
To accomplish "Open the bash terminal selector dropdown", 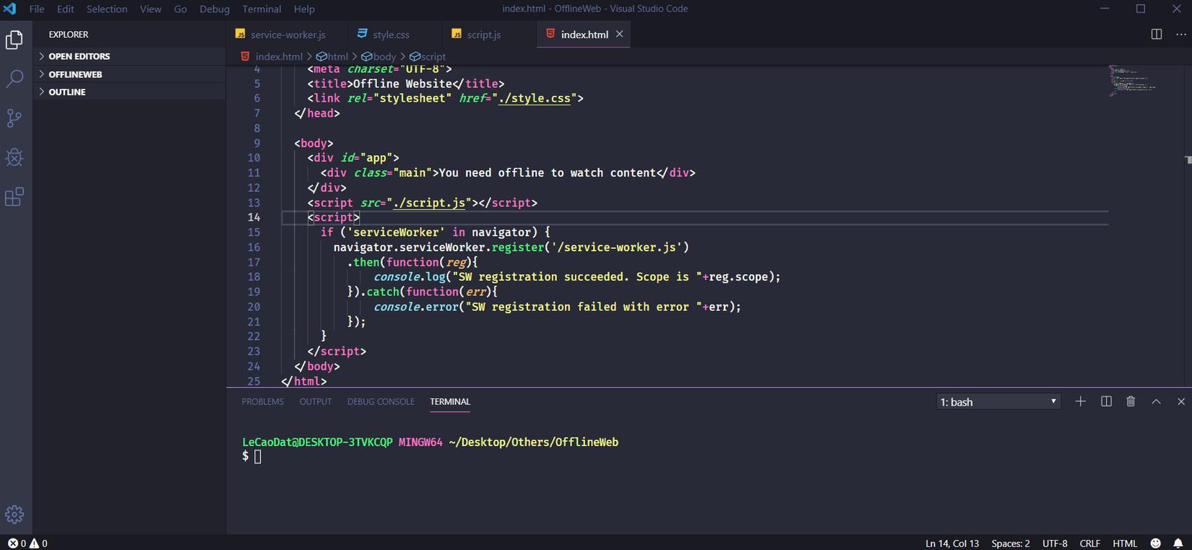I will coord(998,402).
